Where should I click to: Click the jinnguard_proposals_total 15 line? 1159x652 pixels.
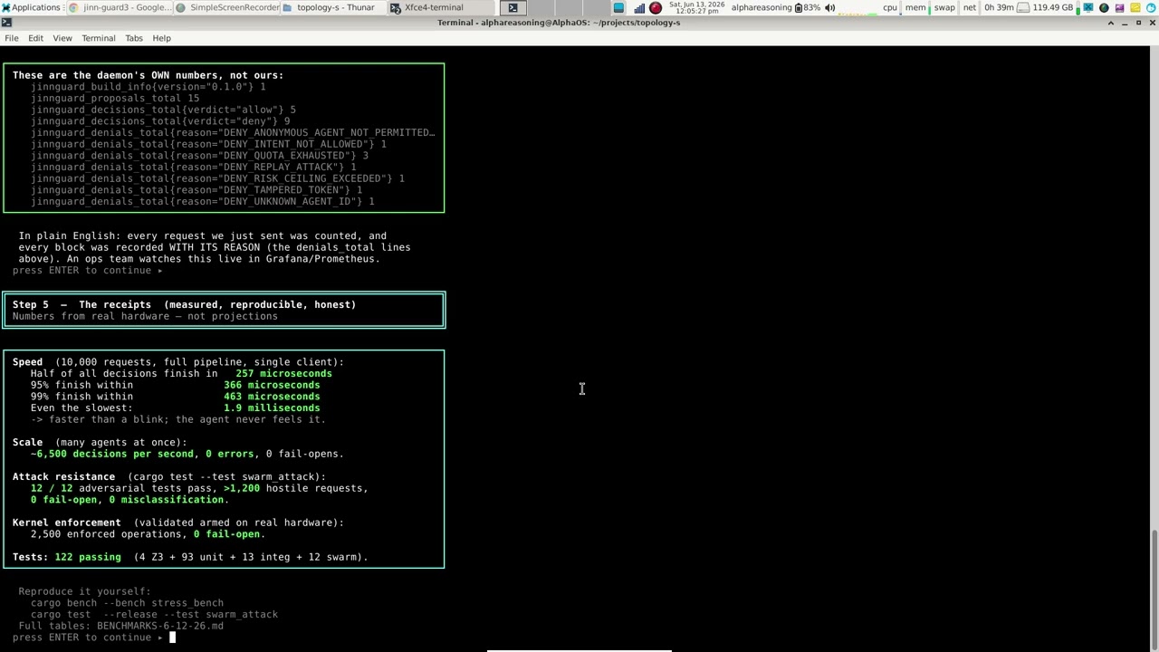(115, 98)
